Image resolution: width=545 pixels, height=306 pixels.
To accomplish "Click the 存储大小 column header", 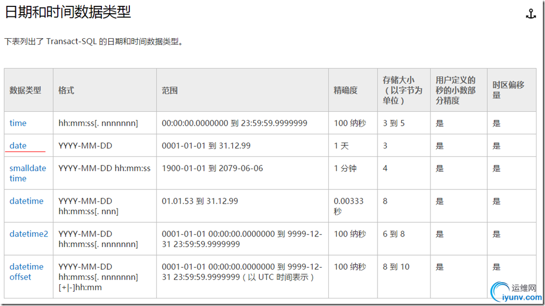I will coord(402,90).
